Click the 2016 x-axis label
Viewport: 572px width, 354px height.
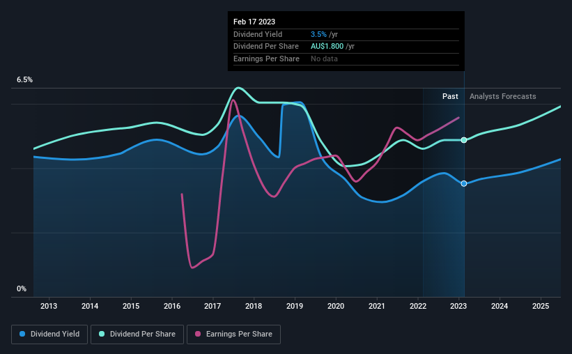click(172, 306)
